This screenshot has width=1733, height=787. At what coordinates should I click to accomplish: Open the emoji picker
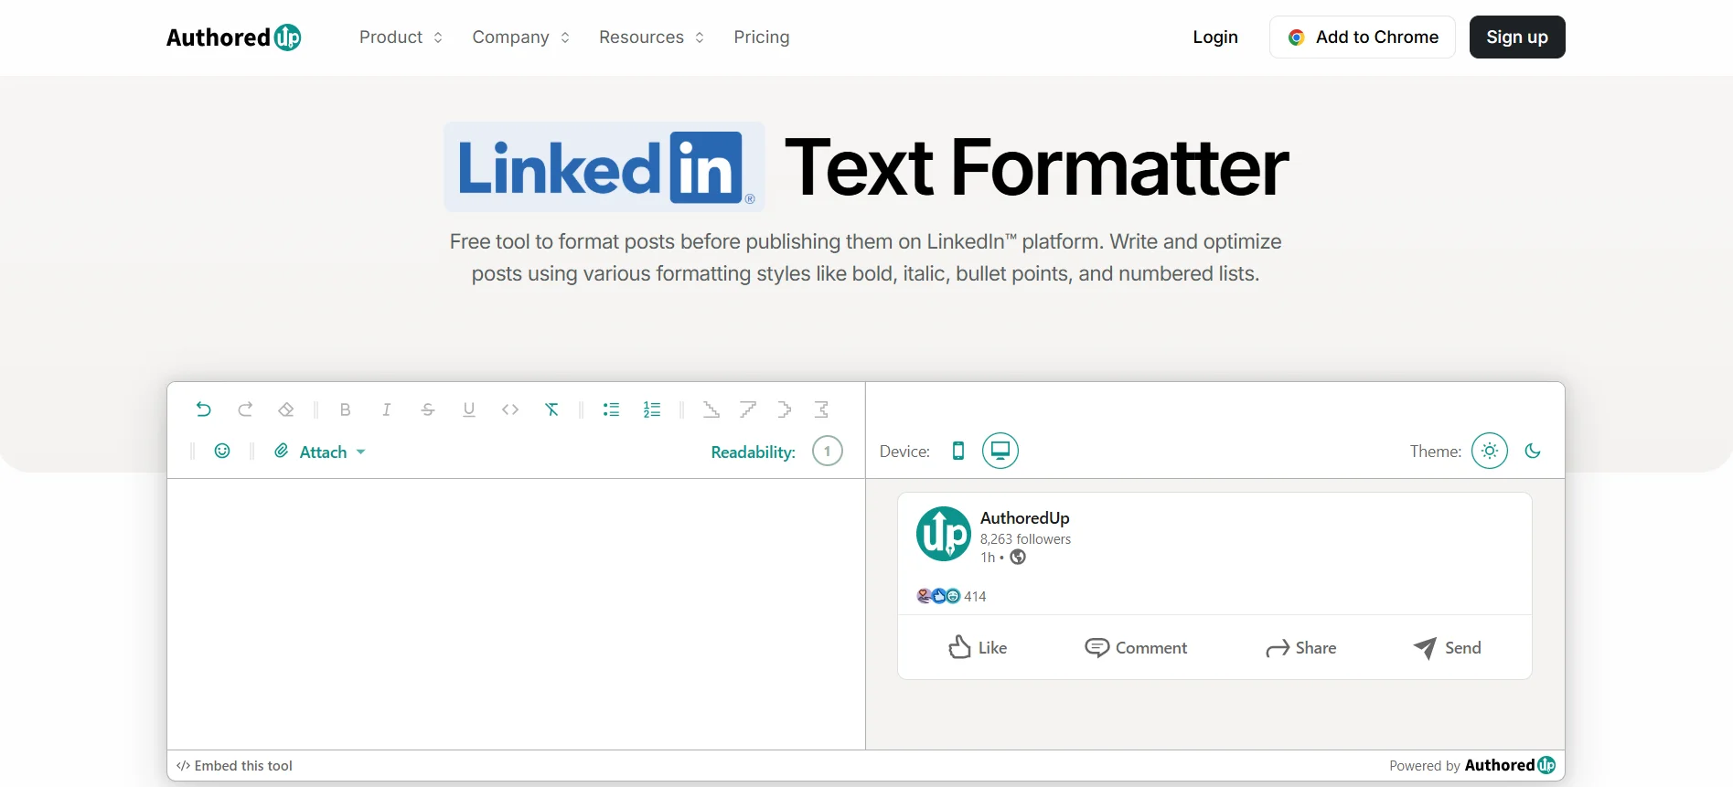pos(222,451)
